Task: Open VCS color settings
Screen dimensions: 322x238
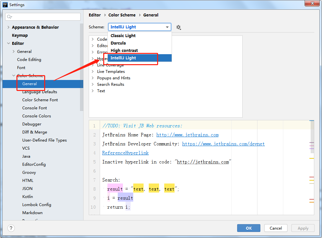Action: (26, 148)
